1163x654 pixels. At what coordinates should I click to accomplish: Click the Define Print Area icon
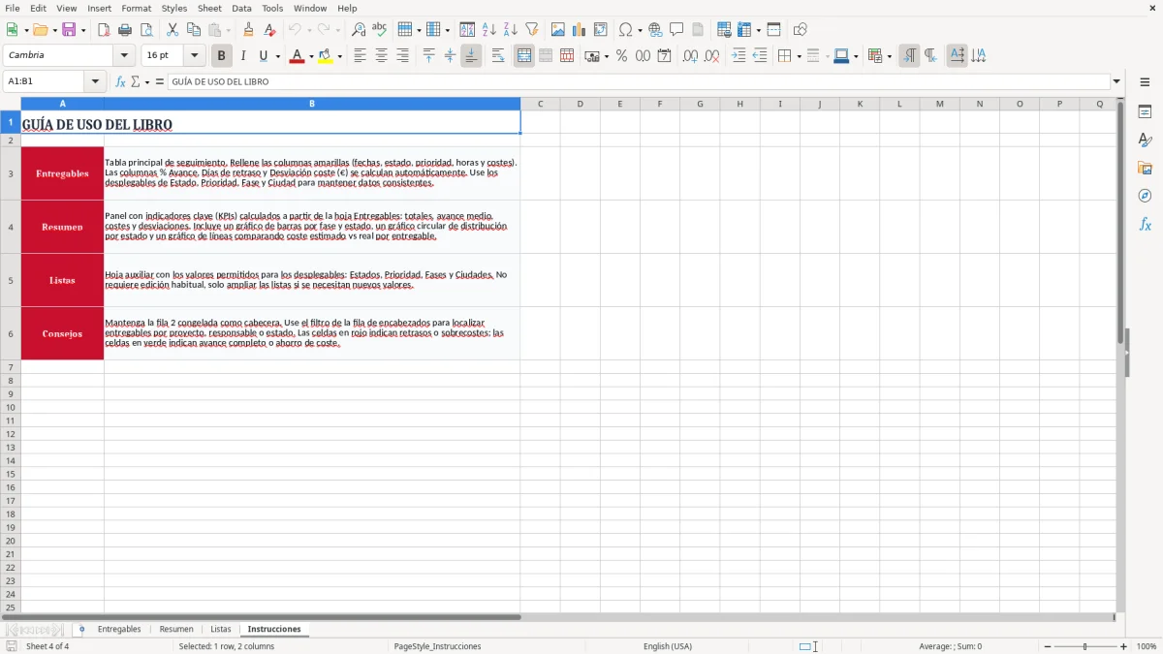[724, 30]
